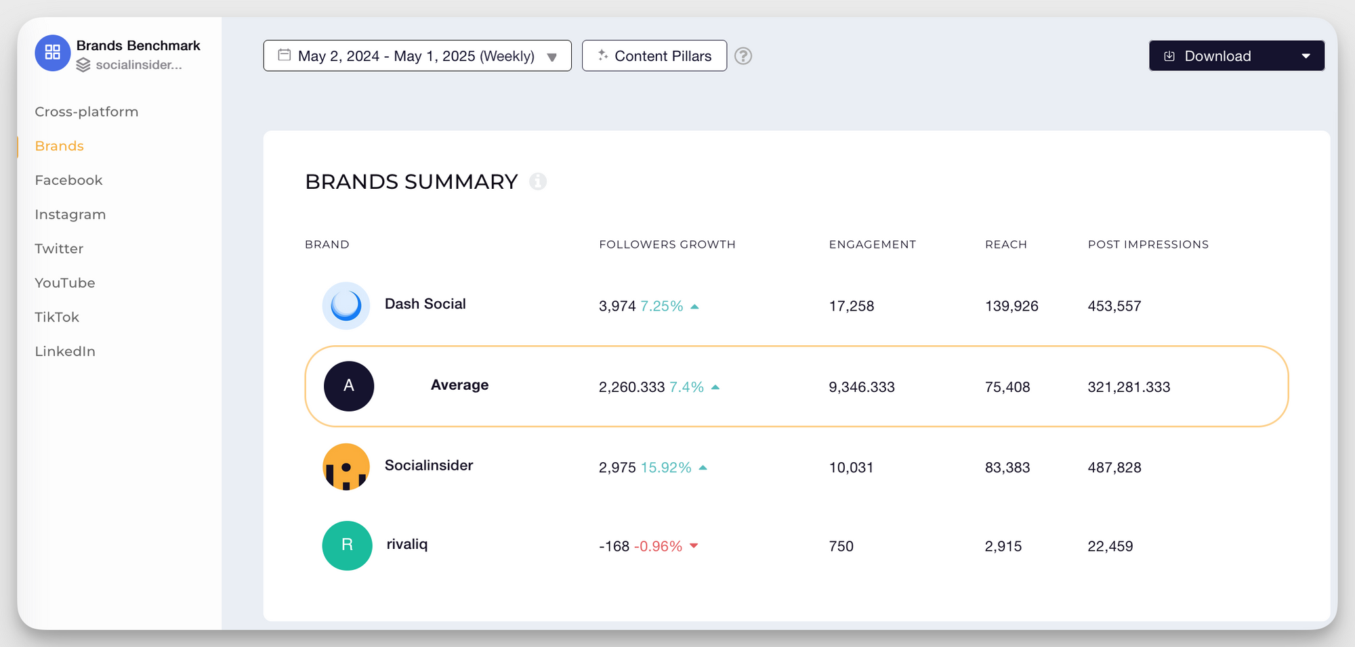
Task: Open the Instagram sidebar section
Action: (x=70, y=215)
